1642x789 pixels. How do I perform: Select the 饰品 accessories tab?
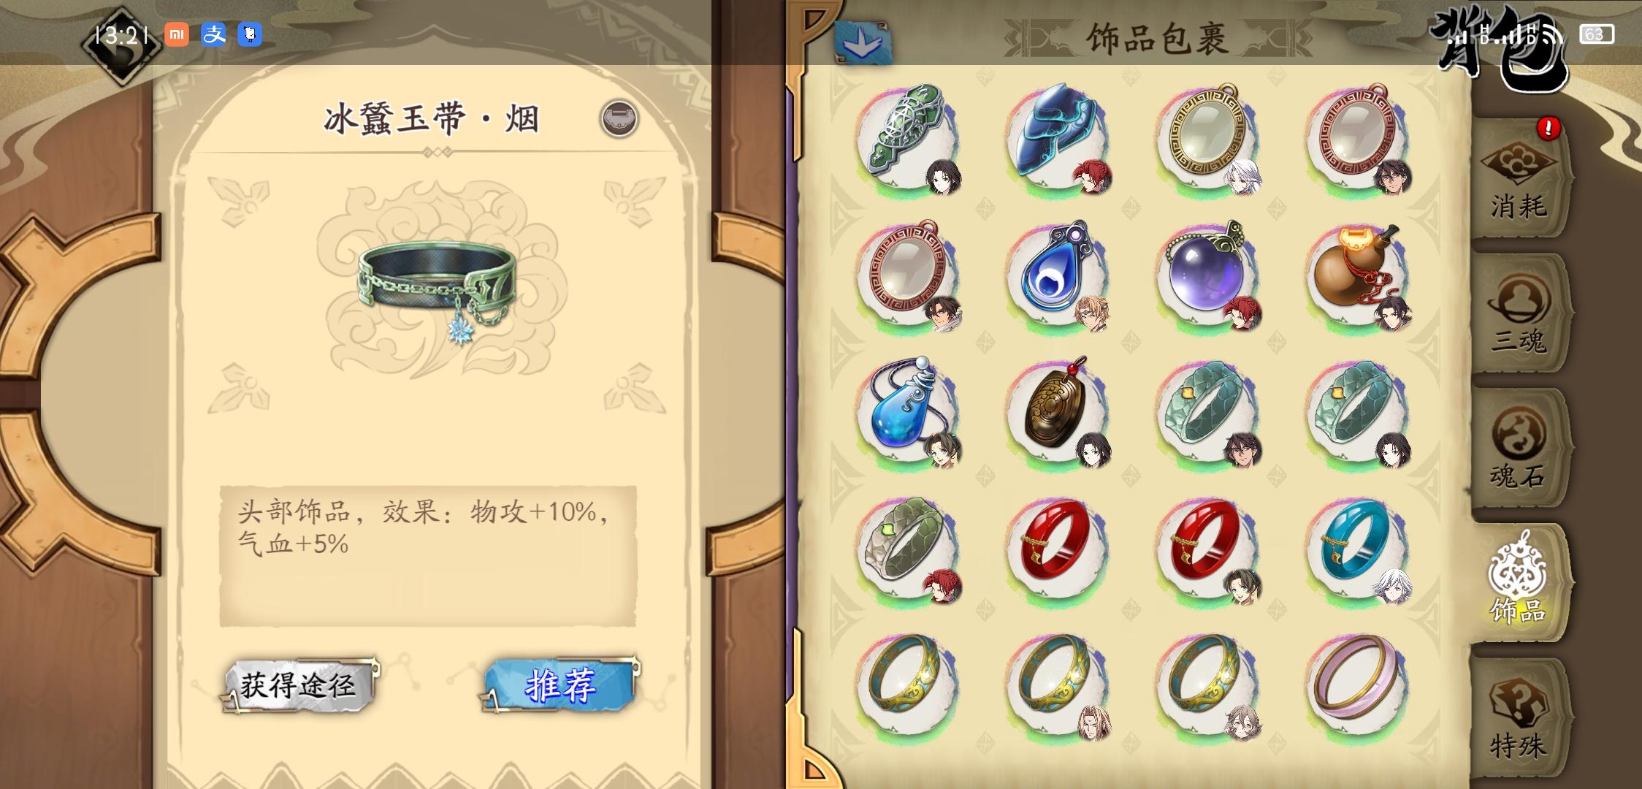(x=1519, y=583)
